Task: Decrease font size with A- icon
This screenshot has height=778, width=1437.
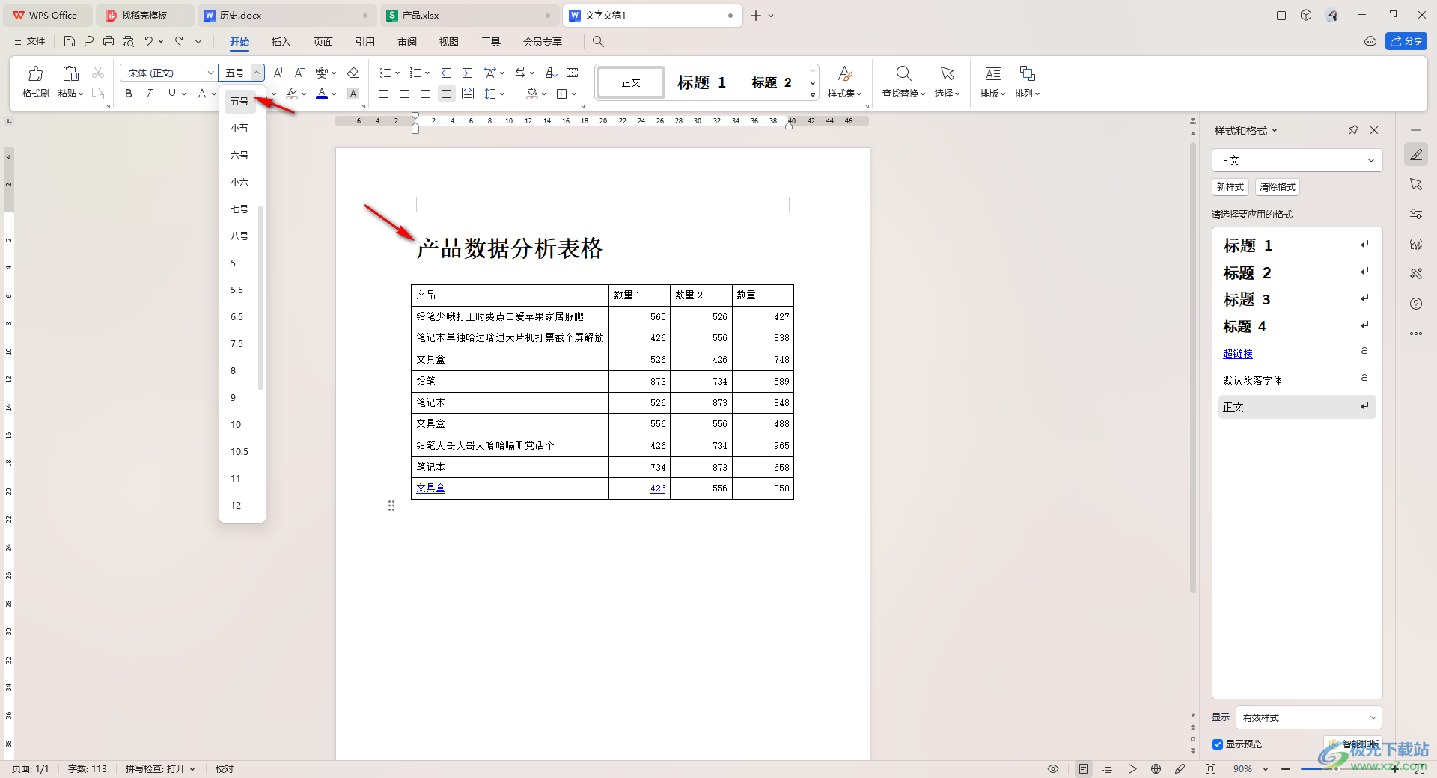Action: click(299, 73)
